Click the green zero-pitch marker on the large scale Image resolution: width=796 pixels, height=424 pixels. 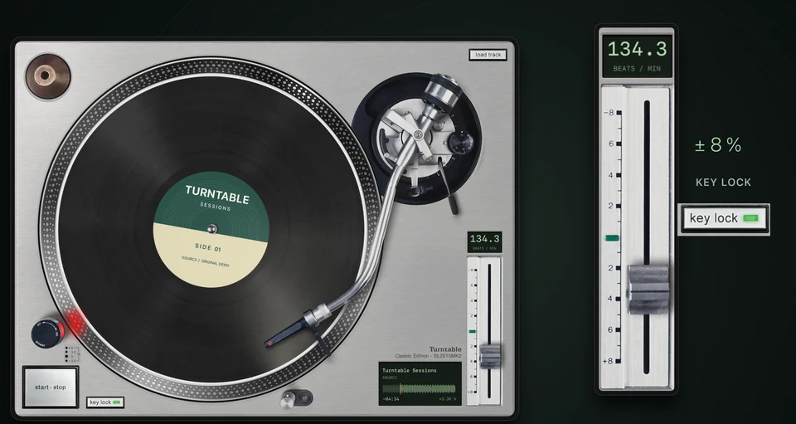coord(612,237)
